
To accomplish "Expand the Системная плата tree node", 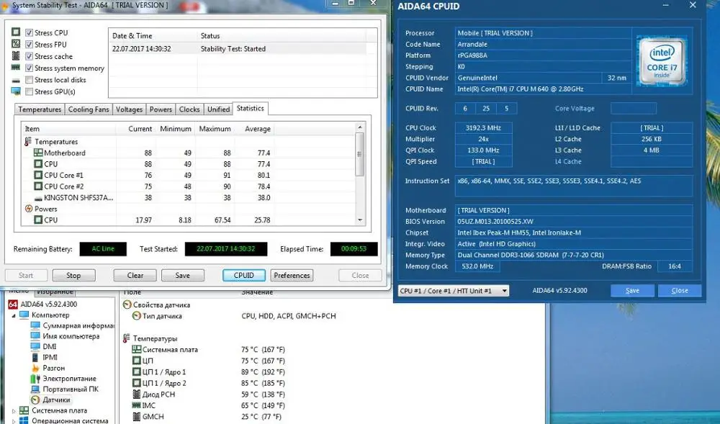I will click(x=14, y=411).
